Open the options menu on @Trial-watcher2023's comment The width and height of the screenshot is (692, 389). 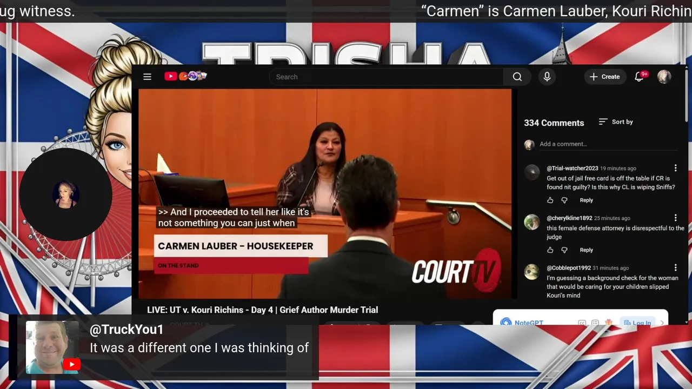click(675, 168)
